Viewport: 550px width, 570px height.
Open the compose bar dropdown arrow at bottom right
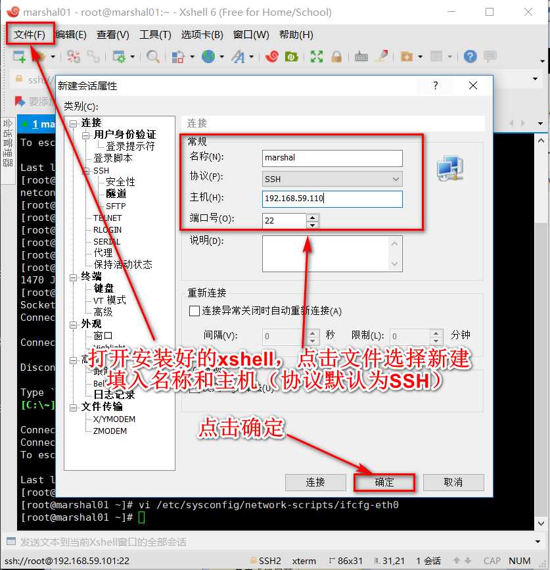[538, 542]
